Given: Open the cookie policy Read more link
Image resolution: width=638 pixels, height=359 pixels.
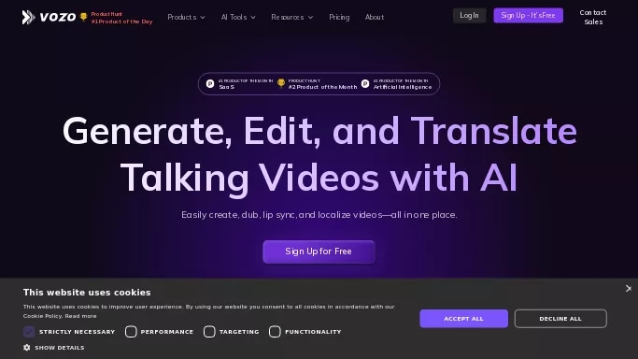Looking at the screenshot, I should tap(80, 316).
